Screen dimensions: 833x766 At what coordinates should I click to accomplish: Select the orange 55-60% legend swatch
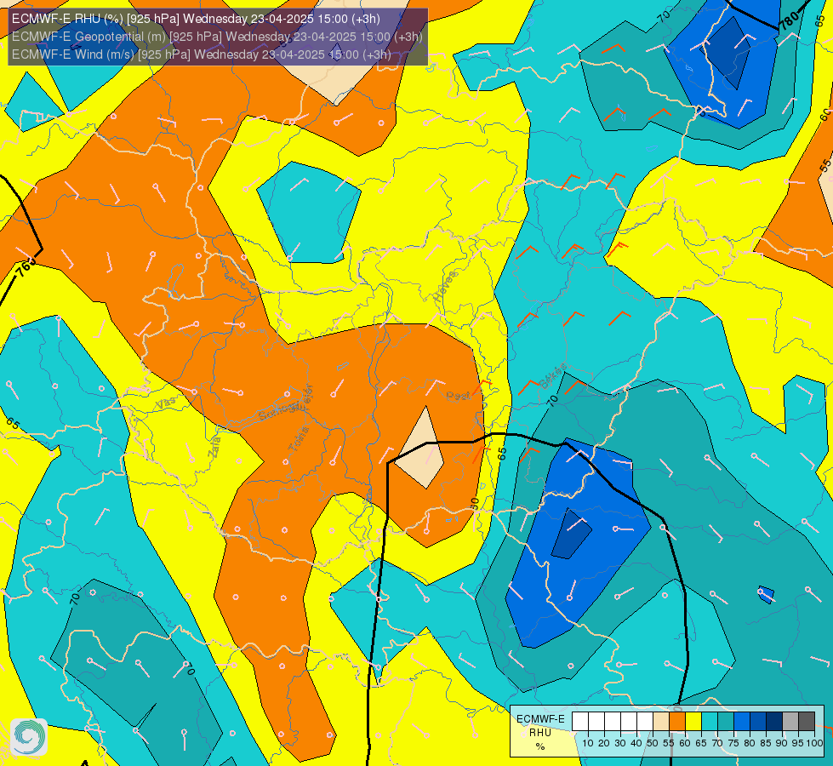tap(676, 722)
